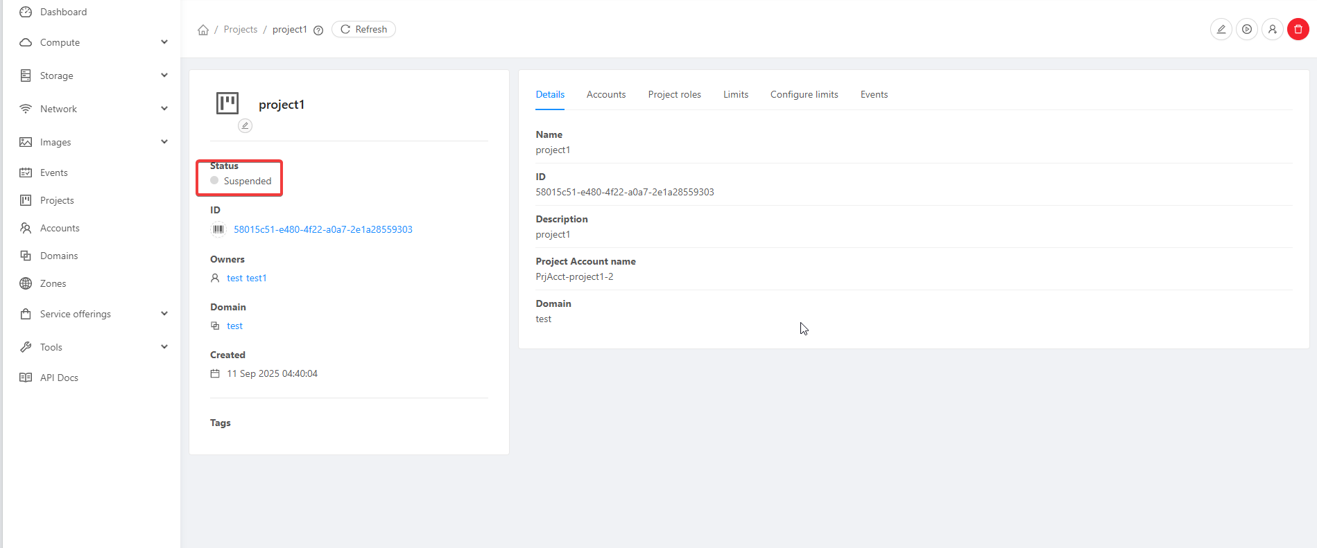Open owner link test test1
The image size is (1317, 548).
246,278
